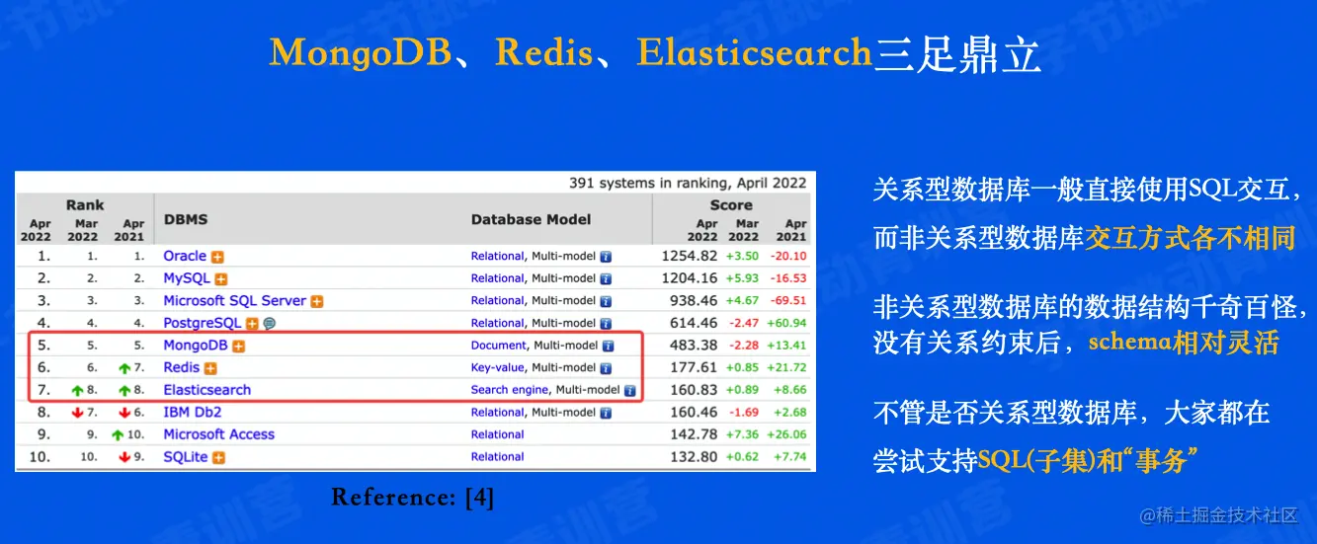Click the info icon in the Oracle row

point(606,257)
